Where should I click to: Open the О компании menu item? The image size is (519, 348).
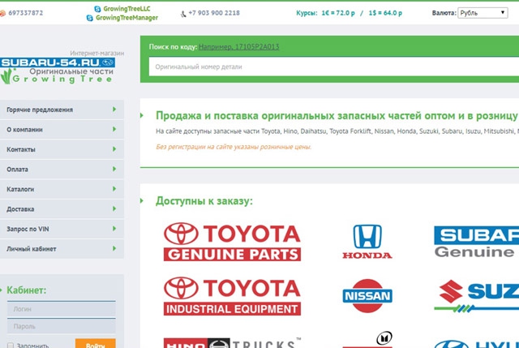click(62, 130)
